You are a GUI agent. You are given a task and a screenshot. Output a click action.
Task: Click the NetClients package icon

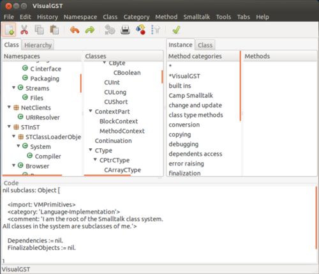coord(16,107)
